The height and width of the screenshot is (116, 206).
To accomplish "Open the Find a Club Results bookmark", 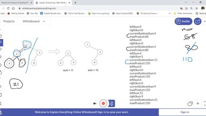I will (75, 14).
